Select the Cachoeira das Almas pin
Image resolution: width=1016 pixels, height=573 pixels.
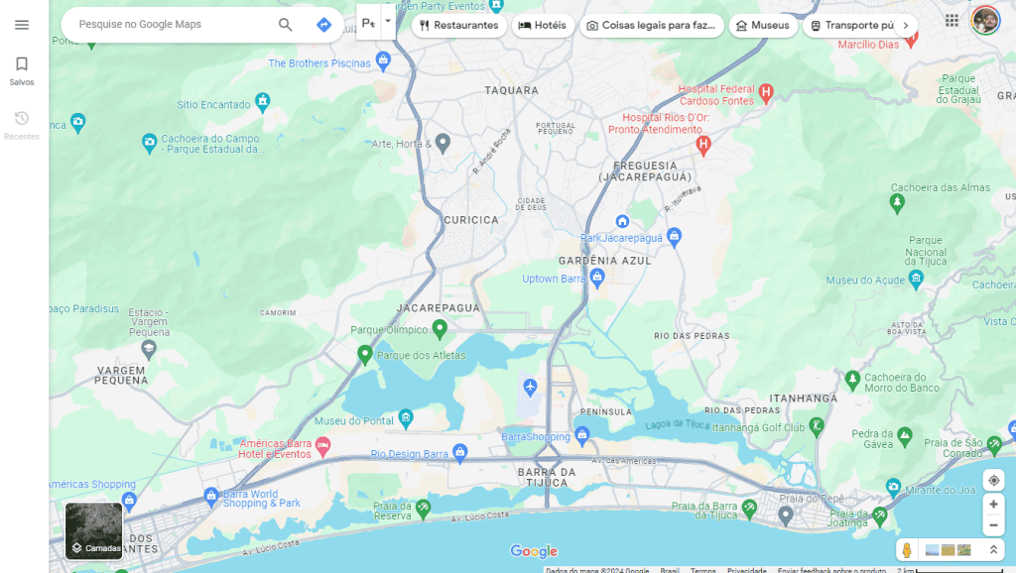click(x=897, y=203)
